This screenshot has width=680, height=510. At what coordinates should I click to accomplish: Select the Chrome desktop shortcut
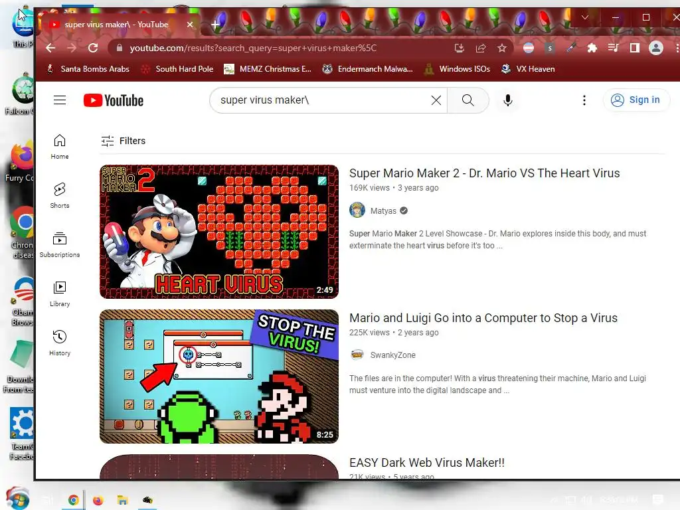coord(22,233)
